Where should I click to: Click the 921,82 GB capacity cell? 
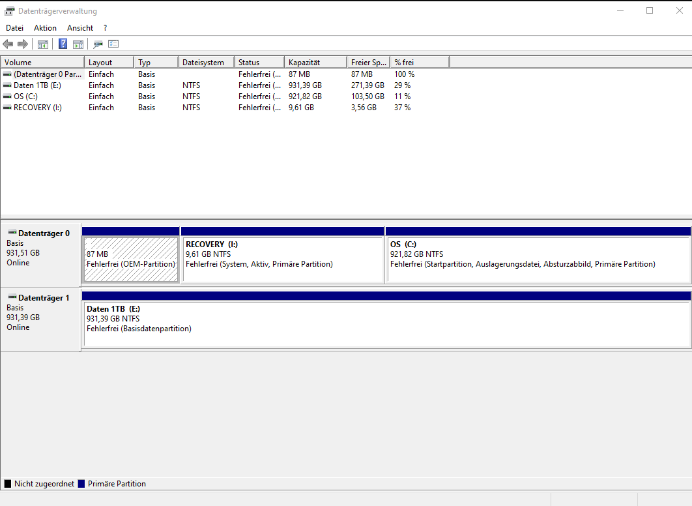[305, 97]
